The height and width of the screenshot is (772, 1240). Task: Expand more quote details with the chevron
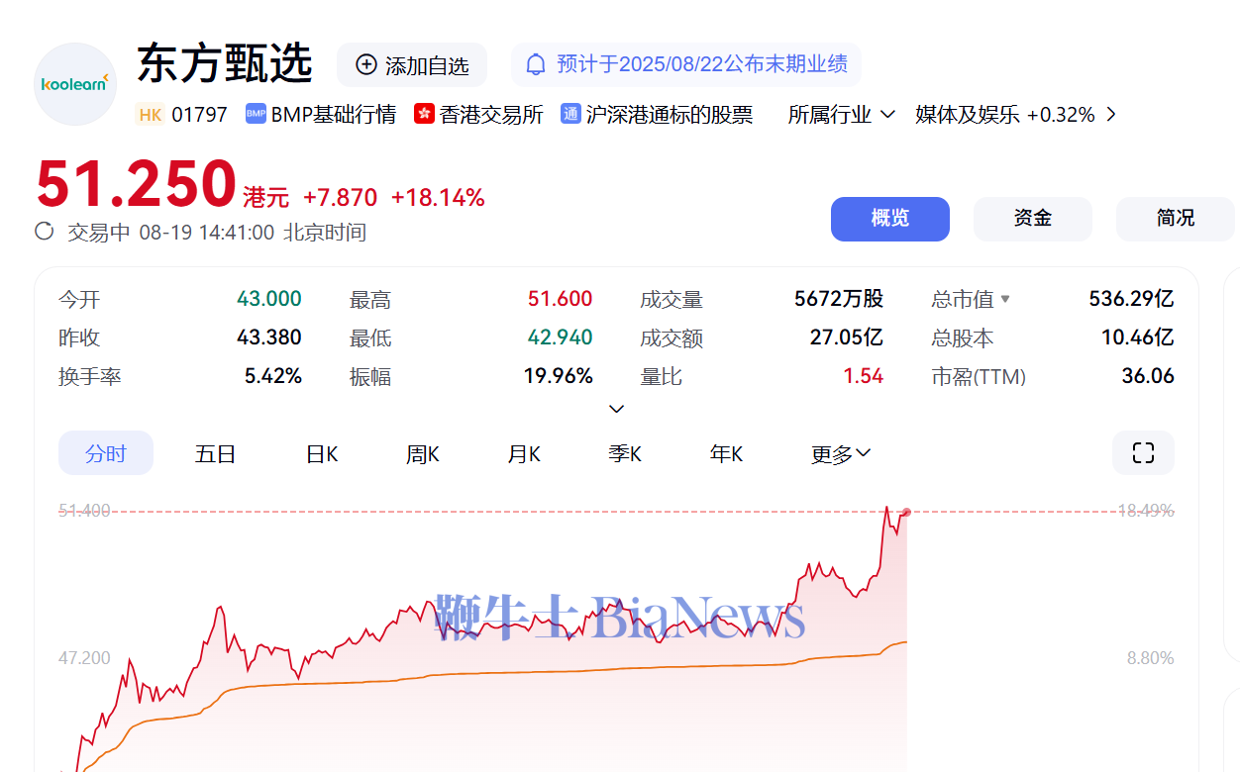616,409
